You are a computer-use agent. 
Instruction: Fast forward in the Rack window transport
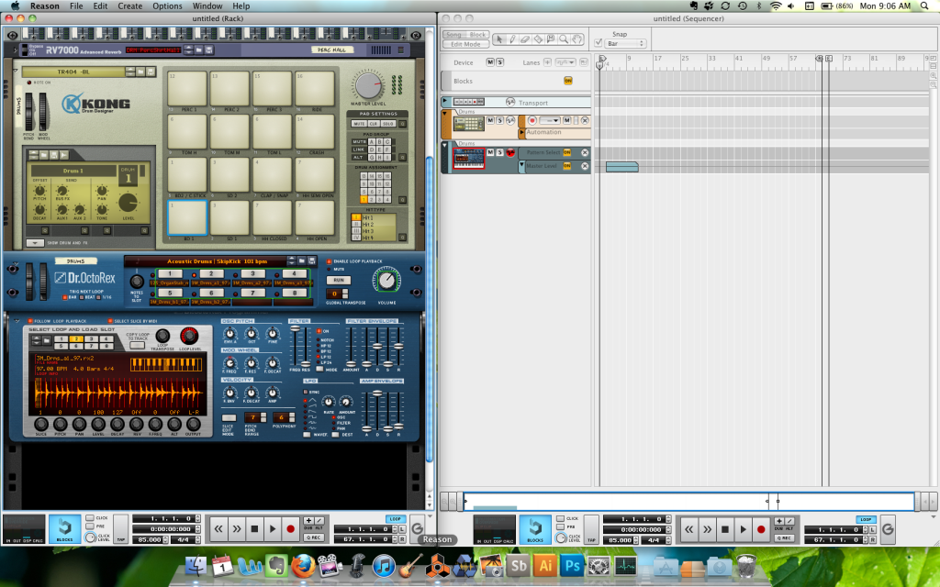[x=236, y=529]
